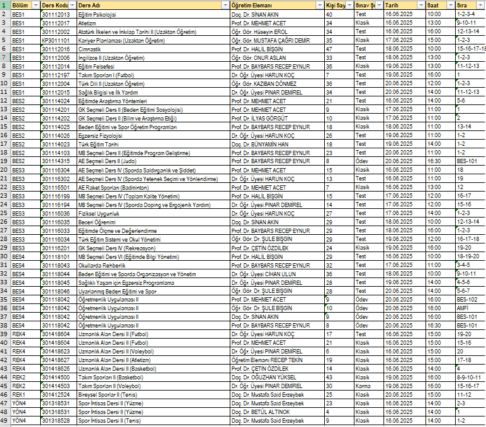Select course code cell "301112013"

59,14
